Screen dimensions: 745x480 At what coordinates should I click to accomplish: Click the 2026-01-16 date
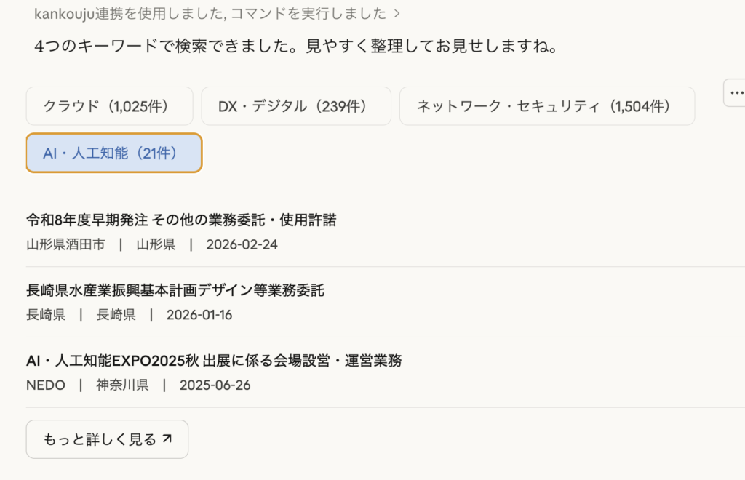pos(199,315)
